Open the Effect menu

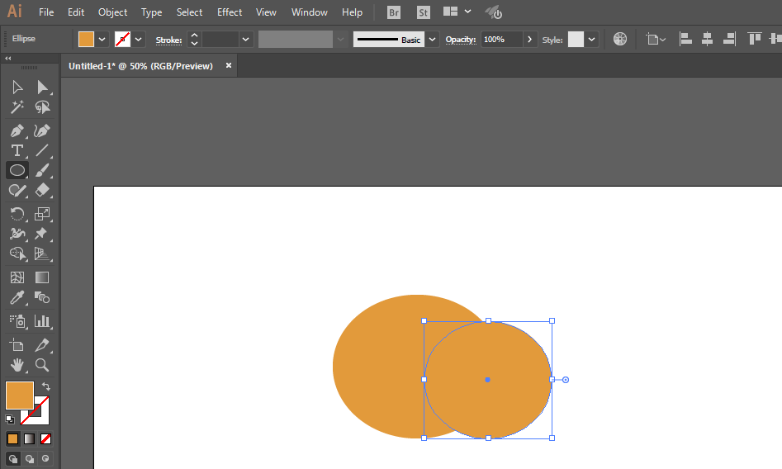coord(230,12)
